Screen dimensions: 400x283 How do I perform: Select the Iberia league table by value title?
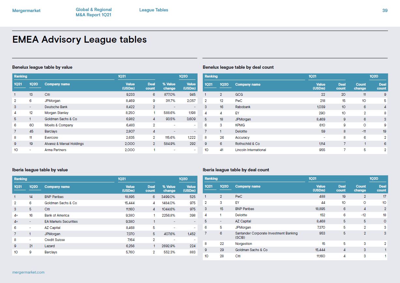click(40, 170)
